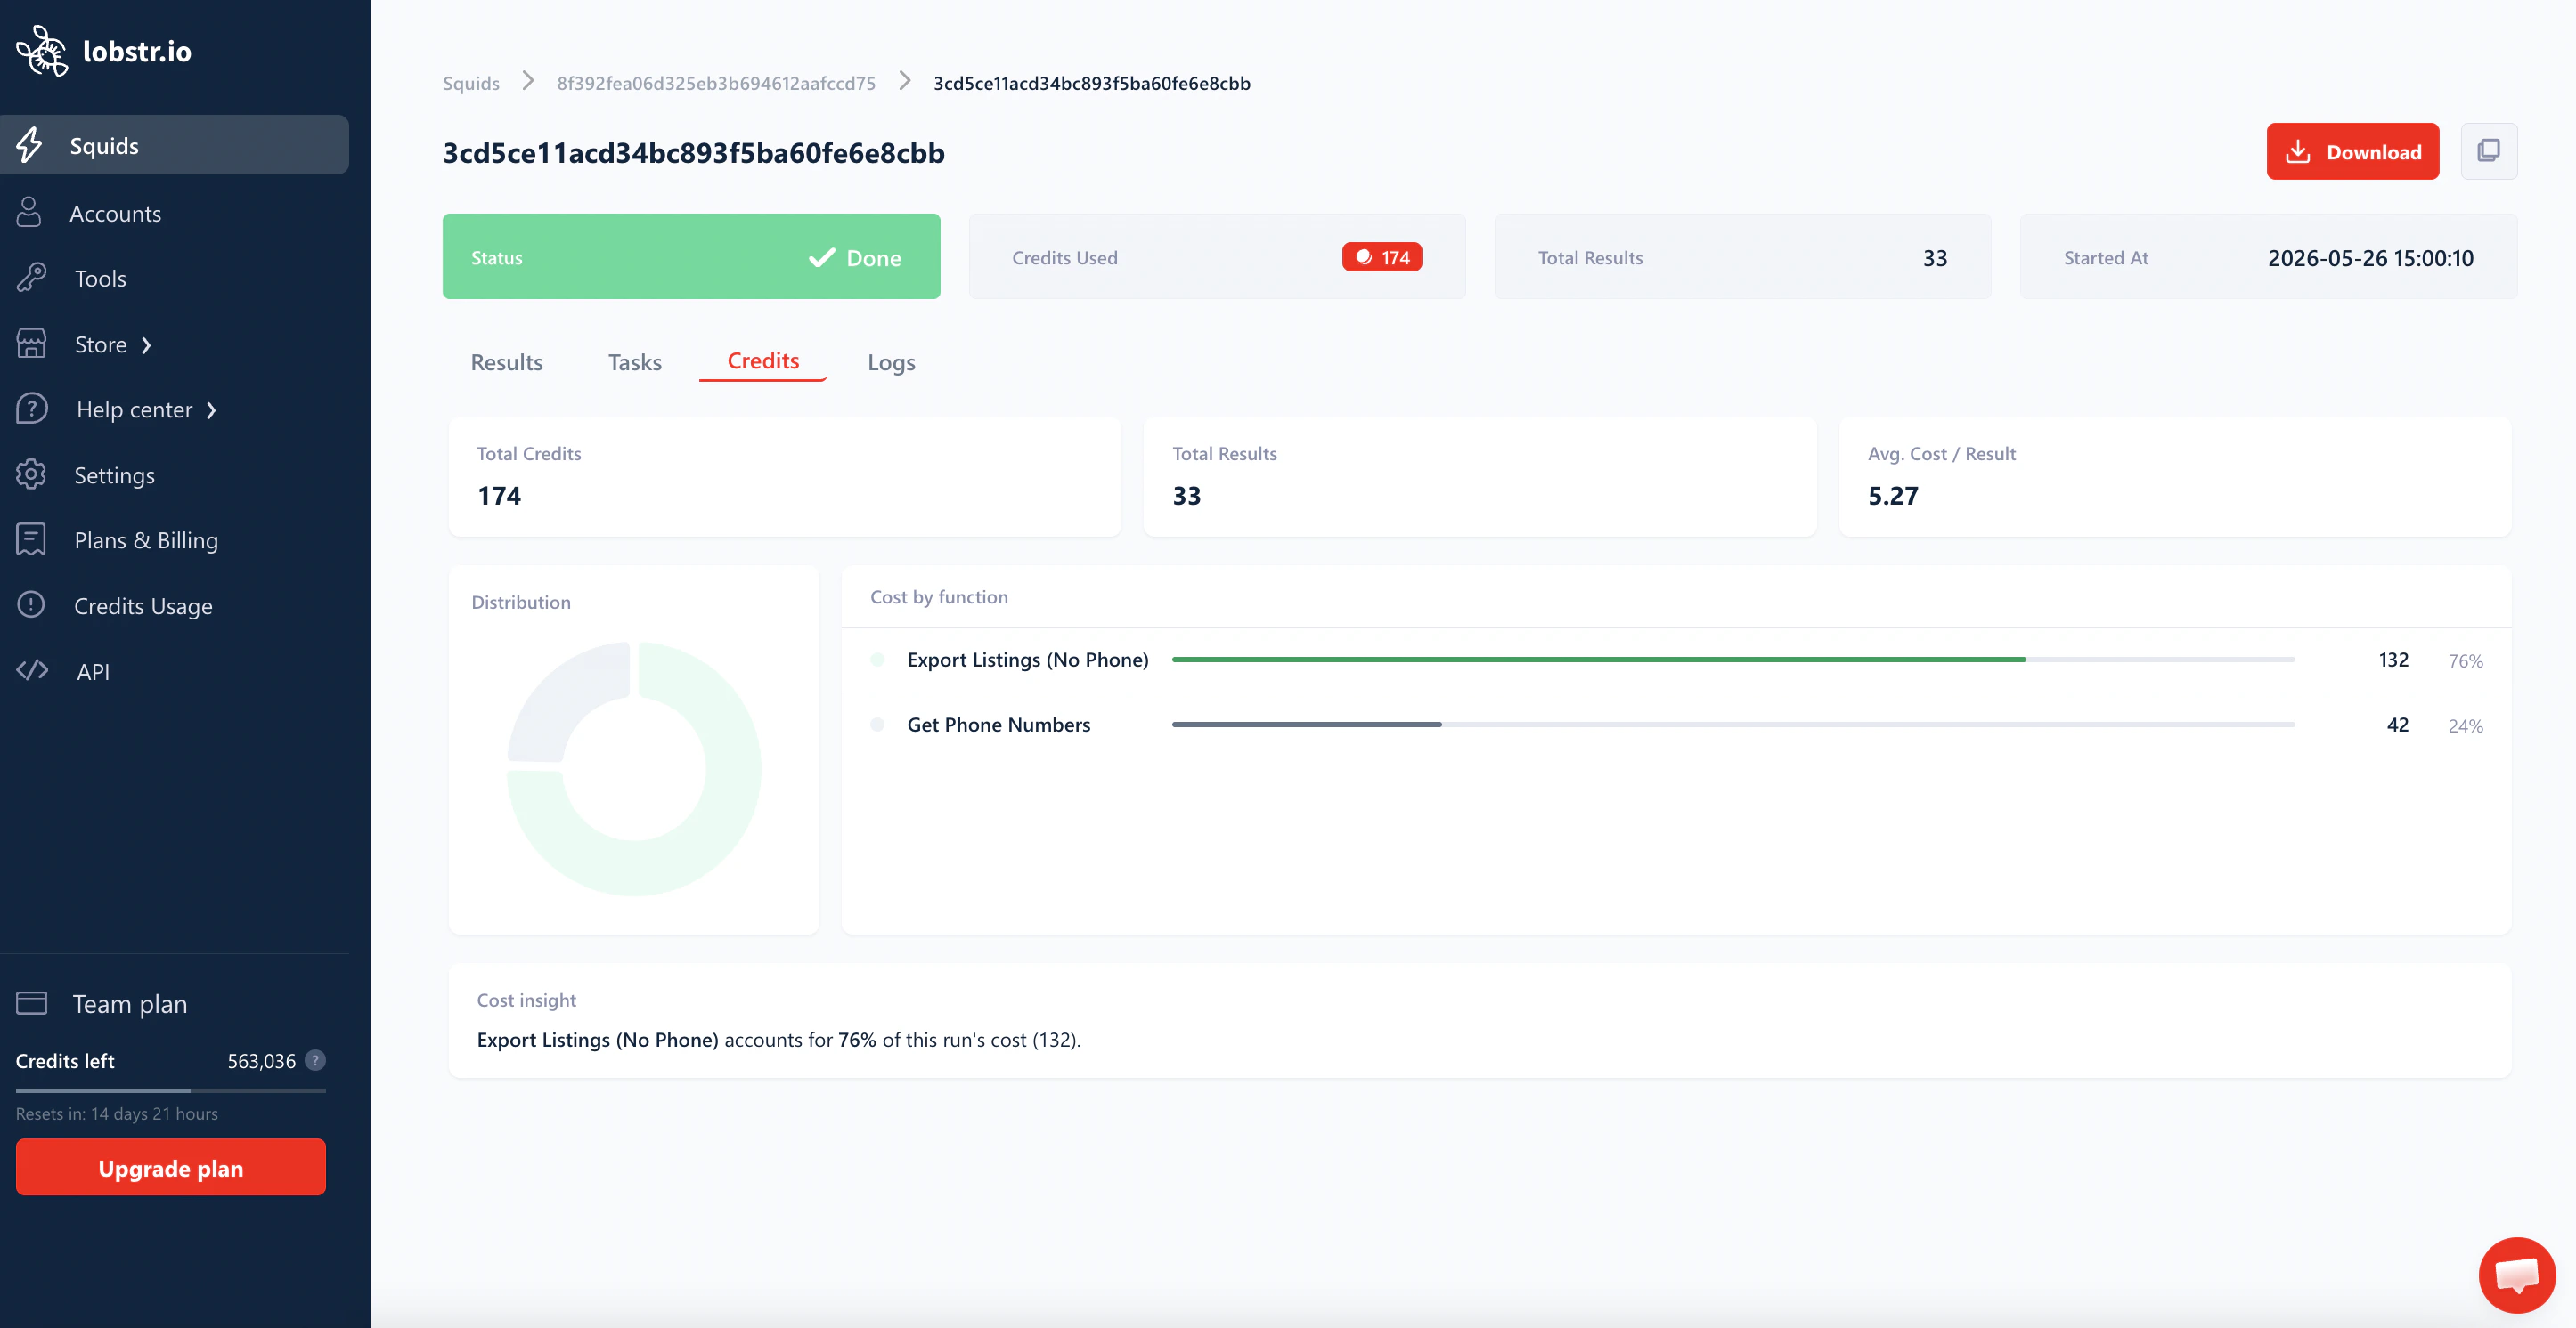Click the 132 credits value
This screenshot has height=1328, width=2576.
pyautogui.click(x=2393, y=660)
